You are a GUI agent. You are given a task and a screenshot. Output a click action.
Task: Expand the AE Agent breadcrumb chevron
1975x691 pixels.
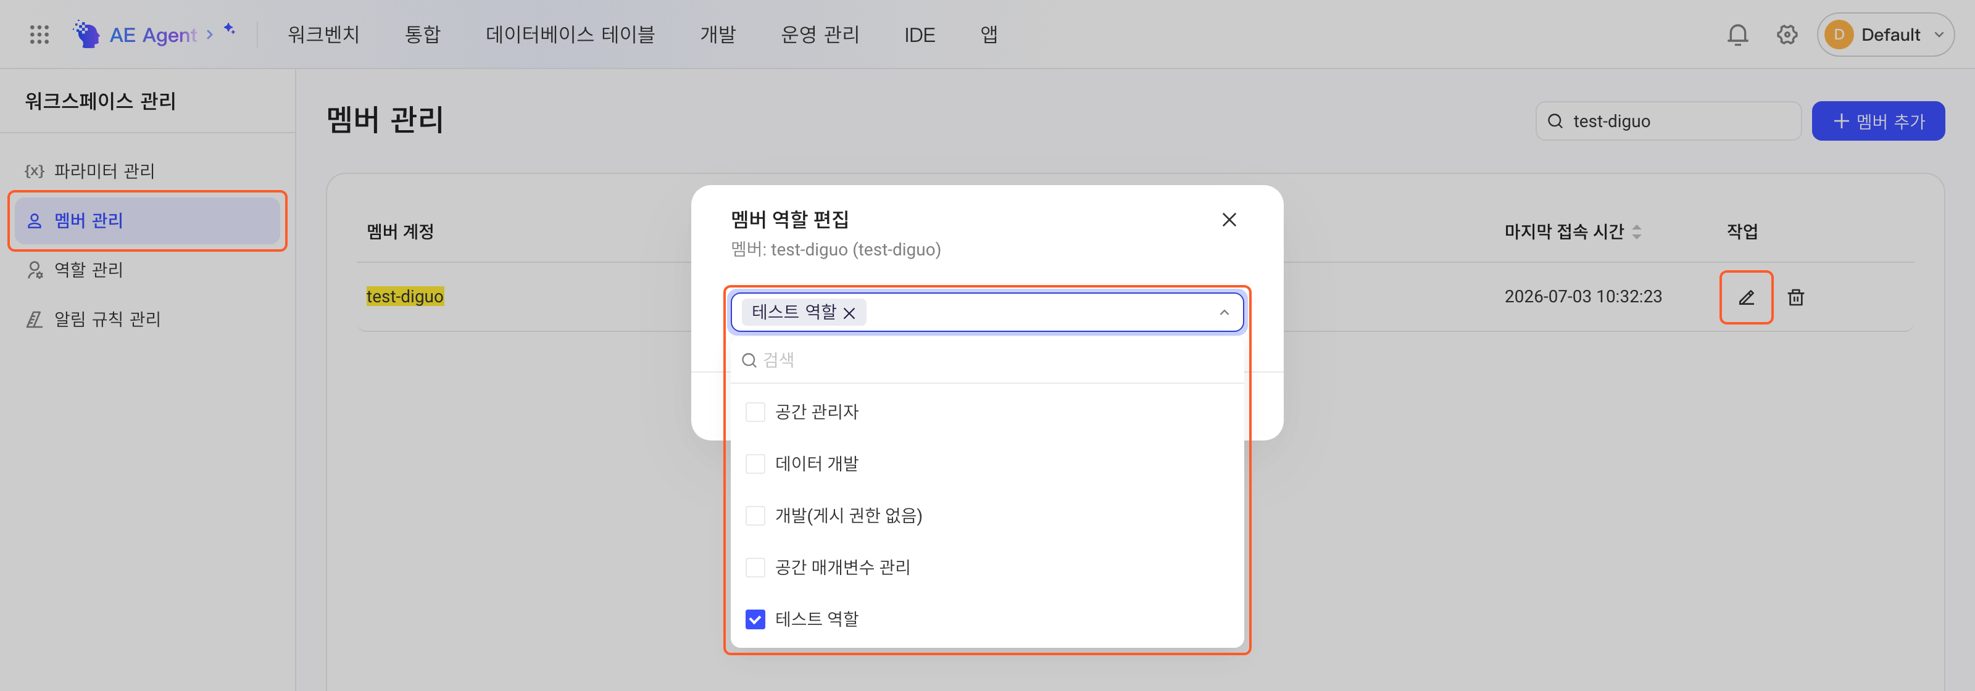[x=209, y=35]
